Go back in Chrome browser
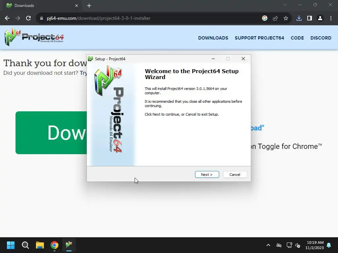 pyautogui.click(x=7, y=18)
